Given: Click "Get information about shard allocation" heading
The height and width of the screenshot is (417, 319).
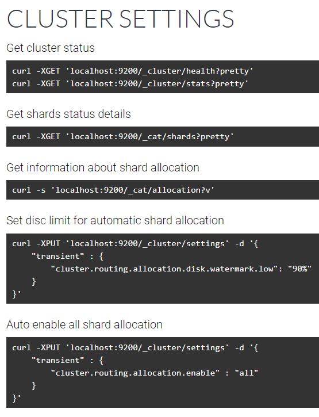Looking at the screenshot, I should 103,167.
